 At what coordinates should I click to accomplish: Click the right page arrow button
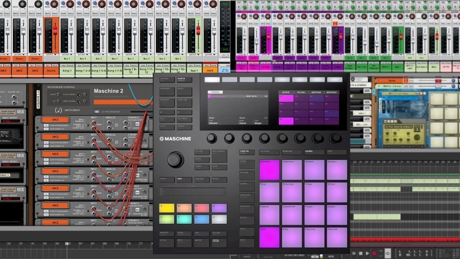point(184,112)
